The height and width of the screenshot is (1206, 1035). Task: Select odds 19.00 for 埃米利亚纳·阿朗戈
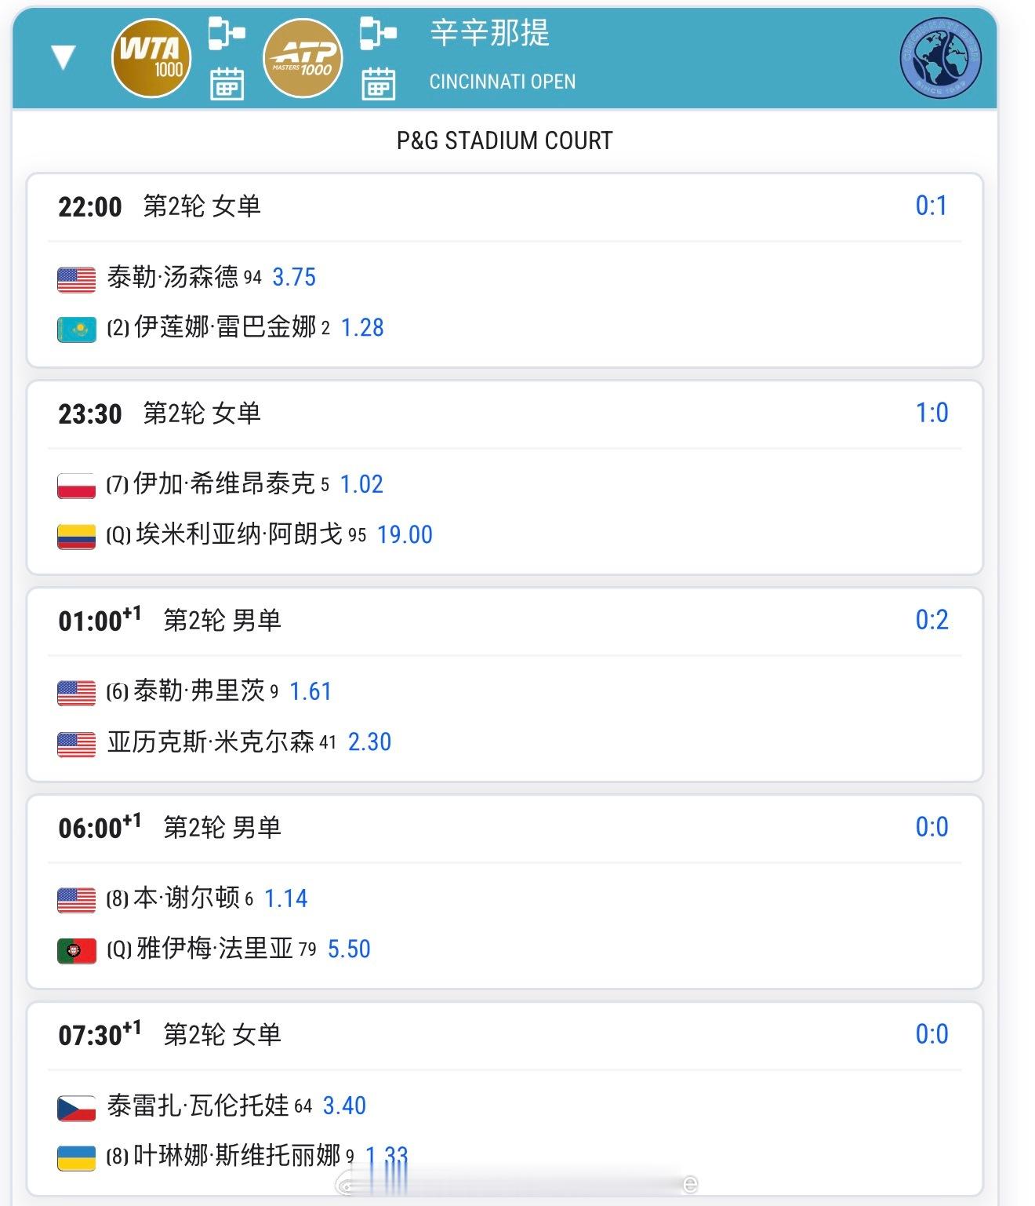[405, 534]
